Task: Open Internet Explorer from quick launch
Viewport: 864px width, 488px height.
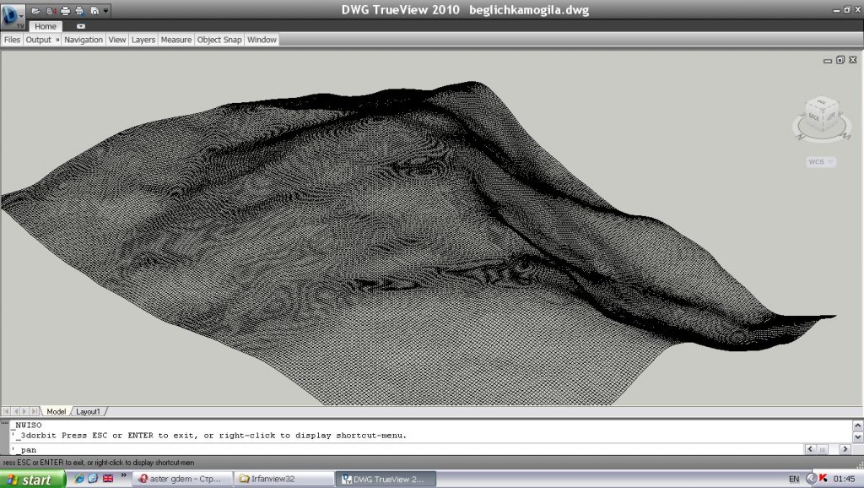Action: 79,479
